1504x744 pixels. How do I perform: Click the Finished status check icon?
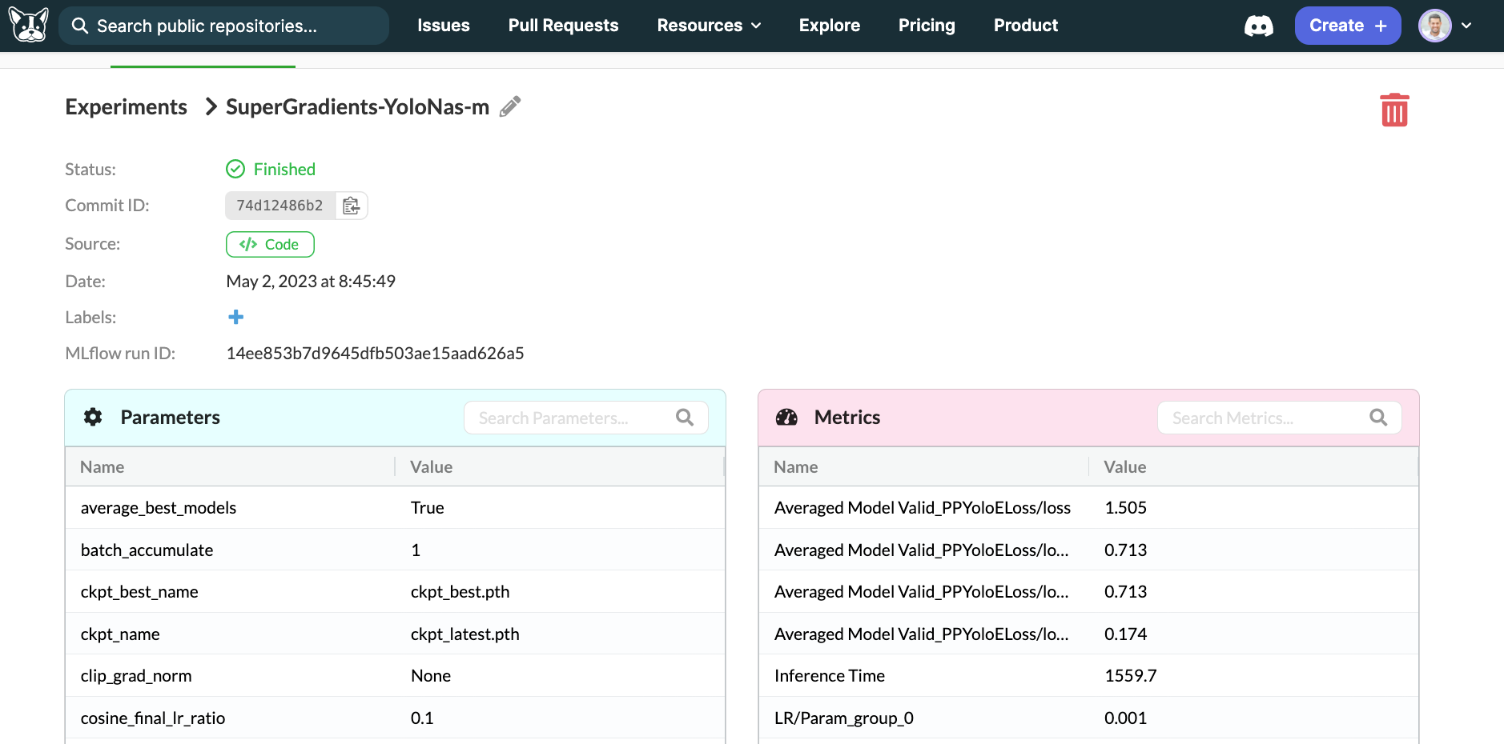click(235, 169)
